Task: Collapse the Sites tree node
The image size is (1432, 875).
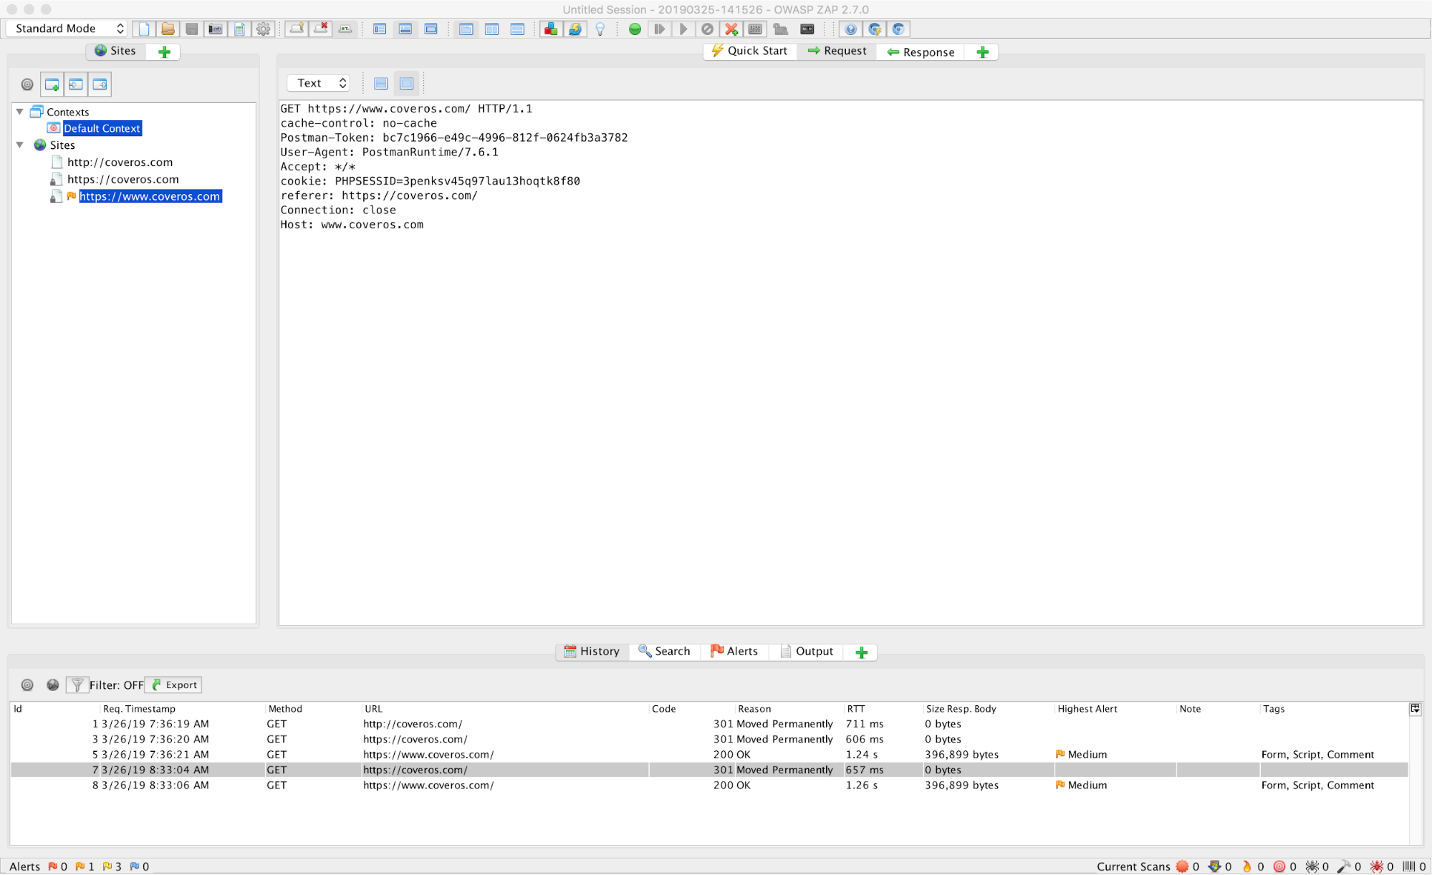Action: [20, 145]
